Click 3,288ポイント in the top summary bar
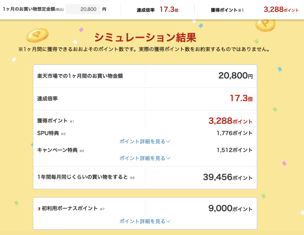 point(281,9)
